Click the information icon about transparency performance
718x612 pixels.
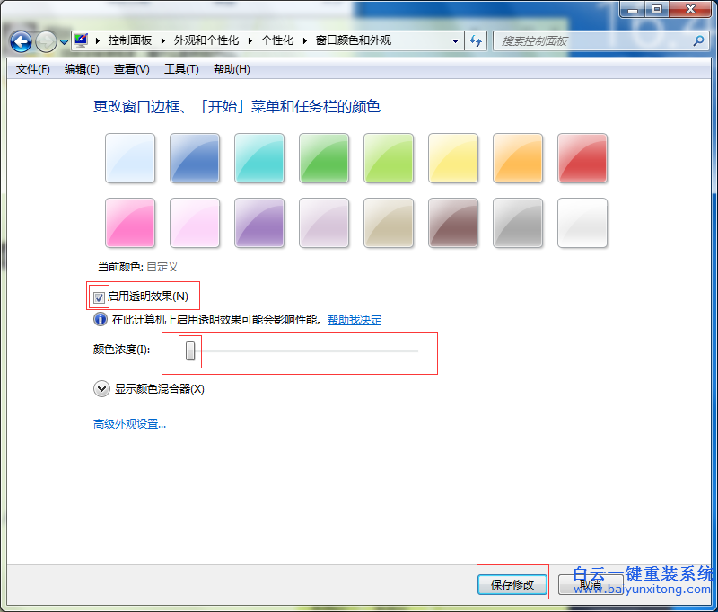click(100, 319)
